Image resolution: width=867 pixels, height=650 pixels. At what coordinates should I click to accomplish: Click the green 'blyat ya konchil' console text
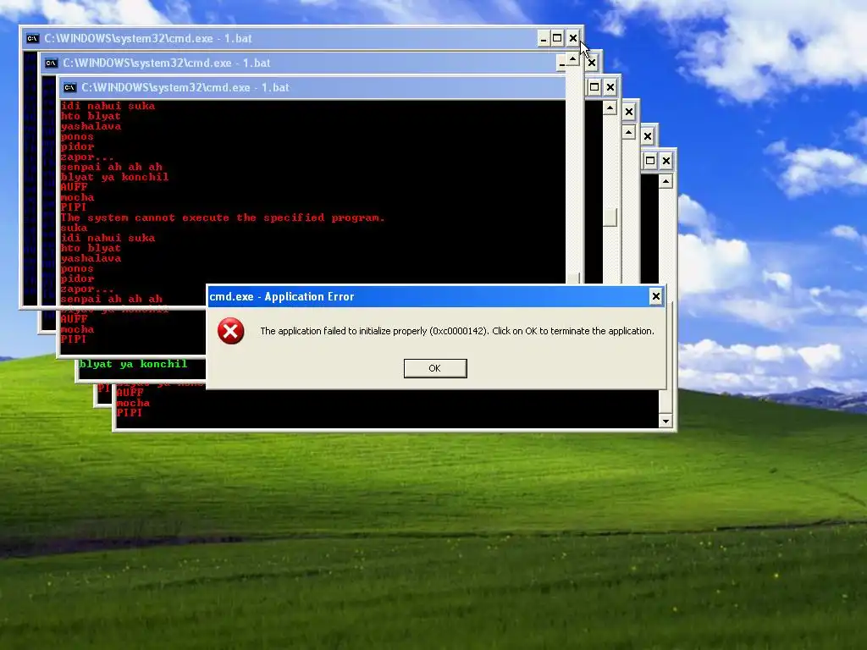coord(133,364)
